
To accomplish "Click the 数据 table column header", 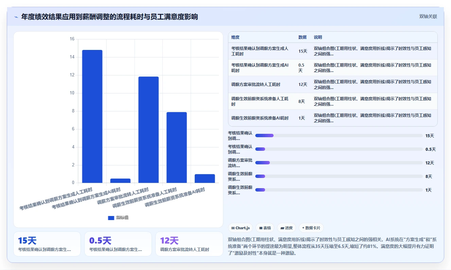I will tap(302, 37).
